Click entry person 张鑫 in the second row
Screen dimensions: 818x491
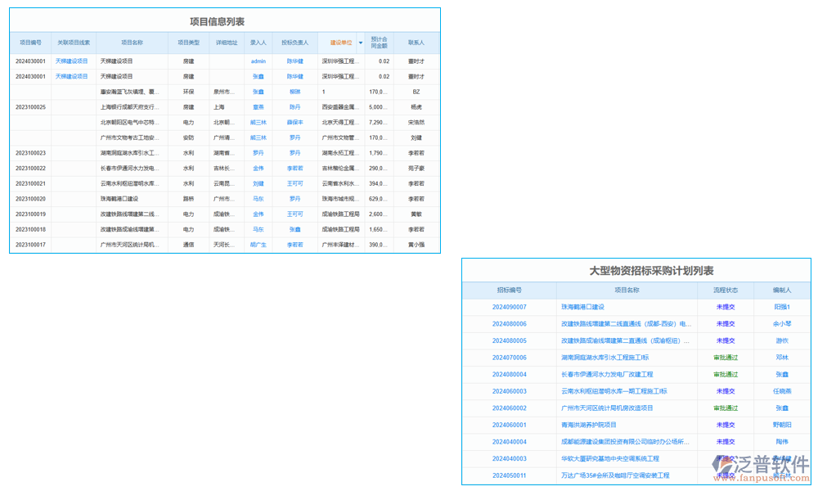258,76
